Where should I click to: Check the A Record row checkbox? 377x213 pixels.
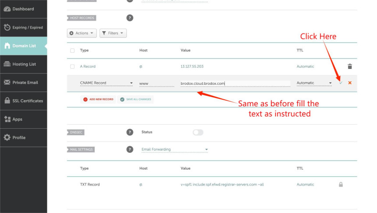[72, 66]
